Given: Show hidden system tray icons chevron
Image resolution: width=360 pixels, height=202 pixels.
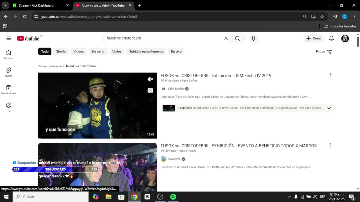Looking at the screenshot, I should (x=289, y=197).
